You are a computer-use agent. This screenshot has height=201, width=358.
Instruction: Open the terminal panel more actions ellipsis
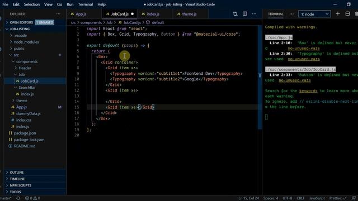[291, 14]
